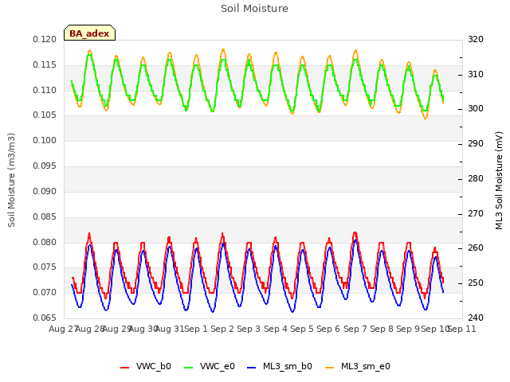510x382 pixels.
Task: Click the 0.075 left axis label
Action: [x=45, y=267]
